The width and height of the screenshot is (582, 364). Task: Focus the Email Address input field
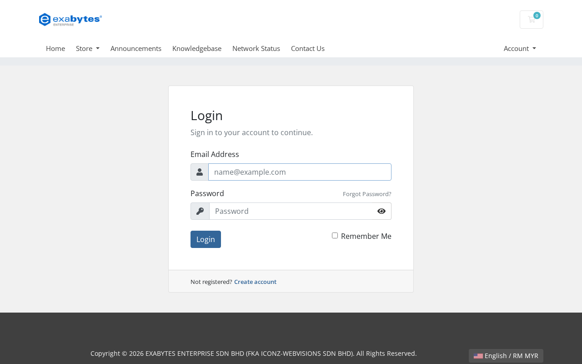coord(300,172)
